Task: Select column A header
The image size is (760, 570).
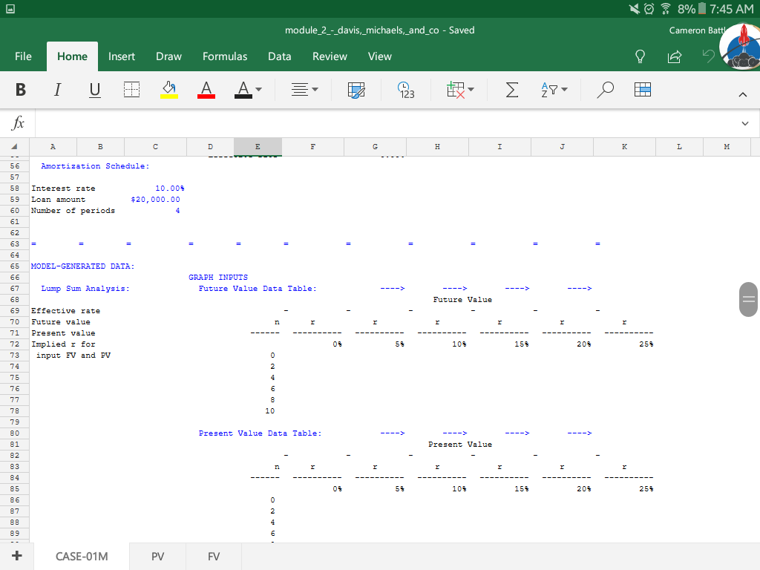Action: [x=53, y=147]
